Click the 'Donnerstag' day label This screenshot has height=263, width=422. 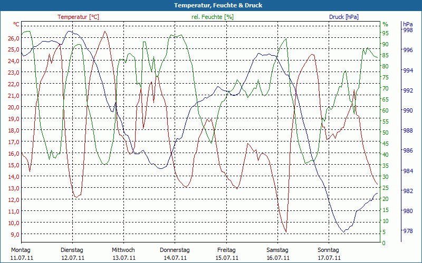coord(175,250)
